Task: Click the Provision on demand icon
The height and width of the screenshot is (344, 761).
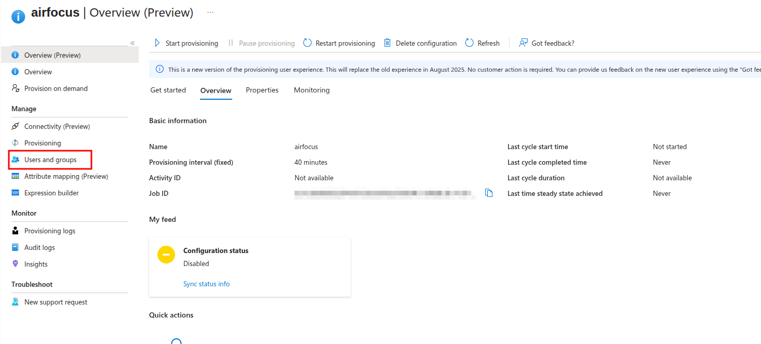Action: click(16, 88)
